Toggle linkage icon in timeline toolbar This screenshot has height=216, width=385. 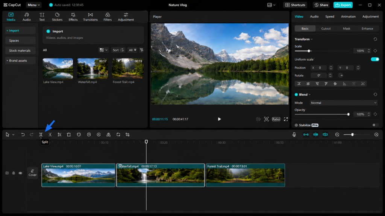pos(325,135)
